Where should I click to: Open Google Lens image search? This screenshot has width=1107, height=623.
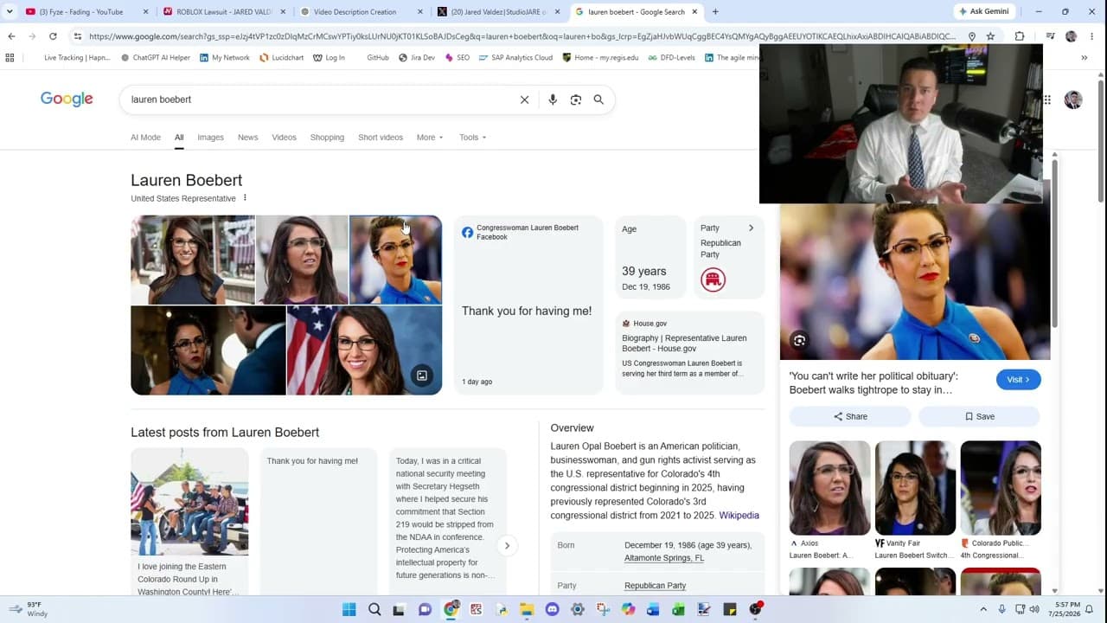pos(576,100)
